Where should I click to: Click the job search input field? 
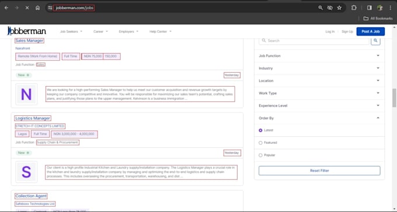click(314, 41)
